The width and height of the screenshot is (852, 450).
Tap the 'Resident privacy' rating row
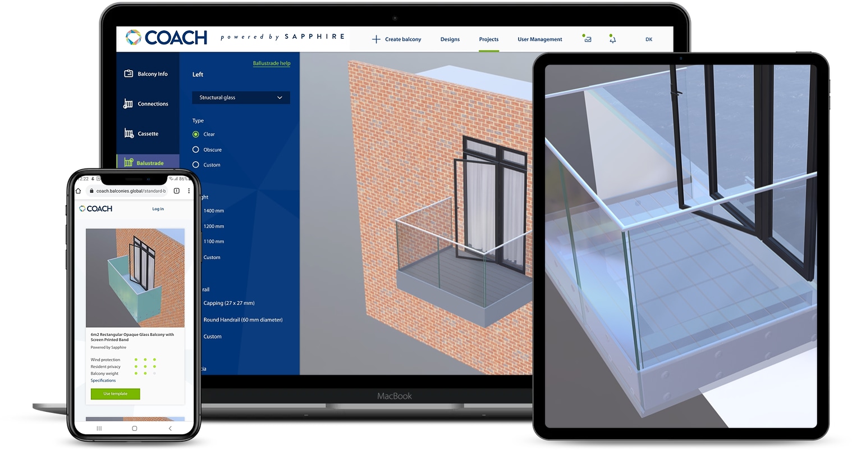[x=123, y=366]
